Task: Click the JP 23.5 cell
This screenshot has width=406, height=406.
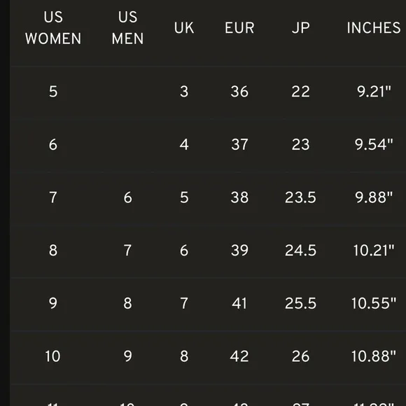Action: 300,197
